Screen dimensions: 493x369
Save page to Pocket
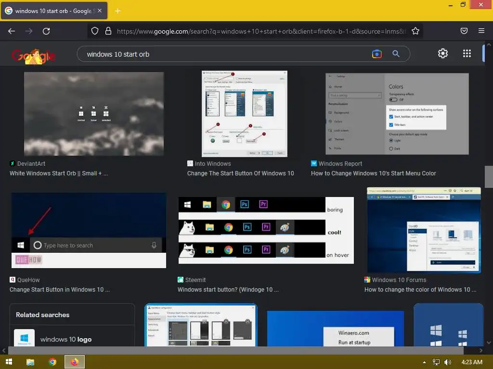[464, 31]
